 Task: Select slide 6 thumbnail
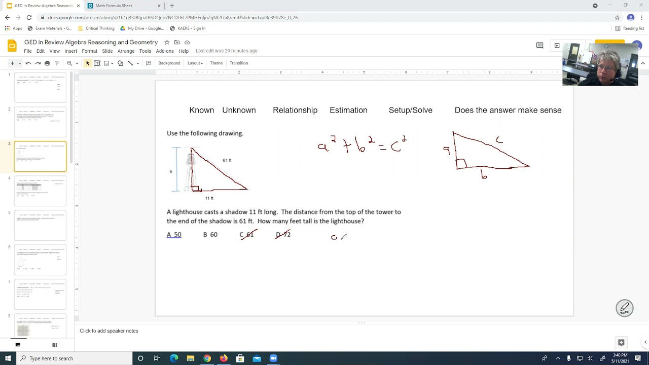click(x=40, y=260)
